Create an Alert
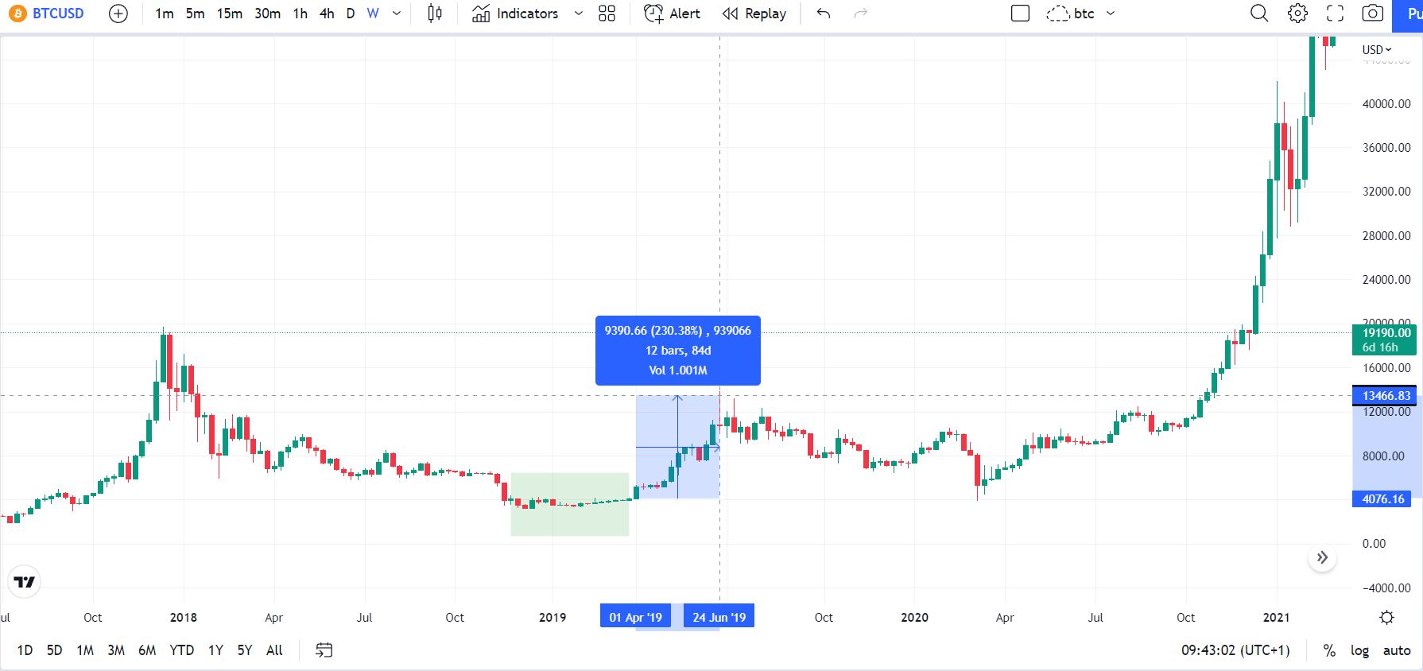The height and width of the screenshot is (671, 1423). (x=672, y=14)
